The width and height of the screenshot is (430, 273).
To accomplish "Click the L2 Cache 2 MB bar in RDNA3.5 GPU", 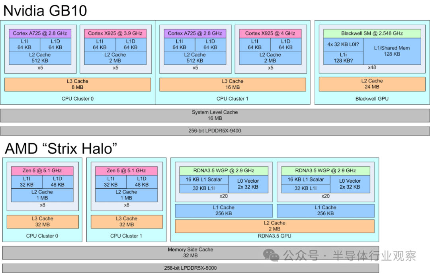I will point(275,225).
